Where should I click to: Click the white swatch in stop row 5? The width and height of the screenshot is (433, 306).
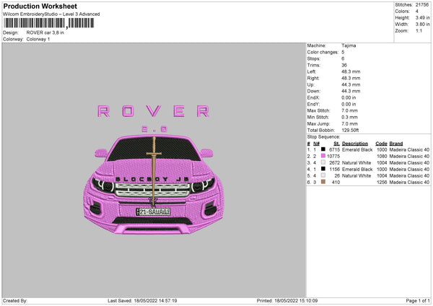point(323,175)
